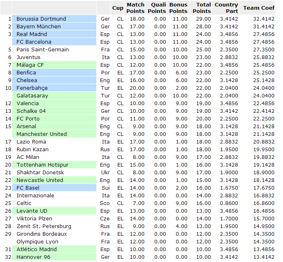Image resolution: width=283 pixels, height=262 pixels.
Task: Click AC Milan team name
Action: [x=28, y=157]
